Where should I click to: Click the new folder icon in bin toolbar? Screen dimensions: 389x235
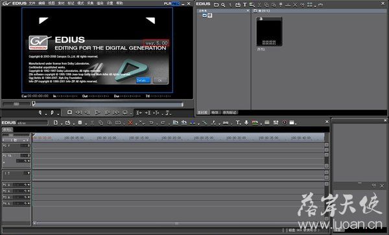pyautogui.click(x=217, y=5)
